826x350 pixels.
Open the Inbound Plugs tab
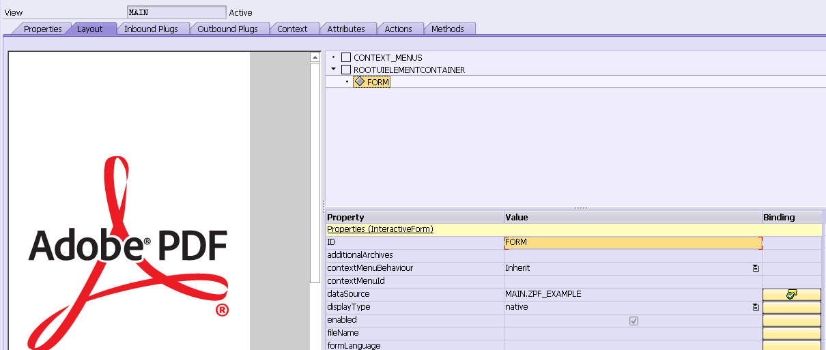[151, 29]
